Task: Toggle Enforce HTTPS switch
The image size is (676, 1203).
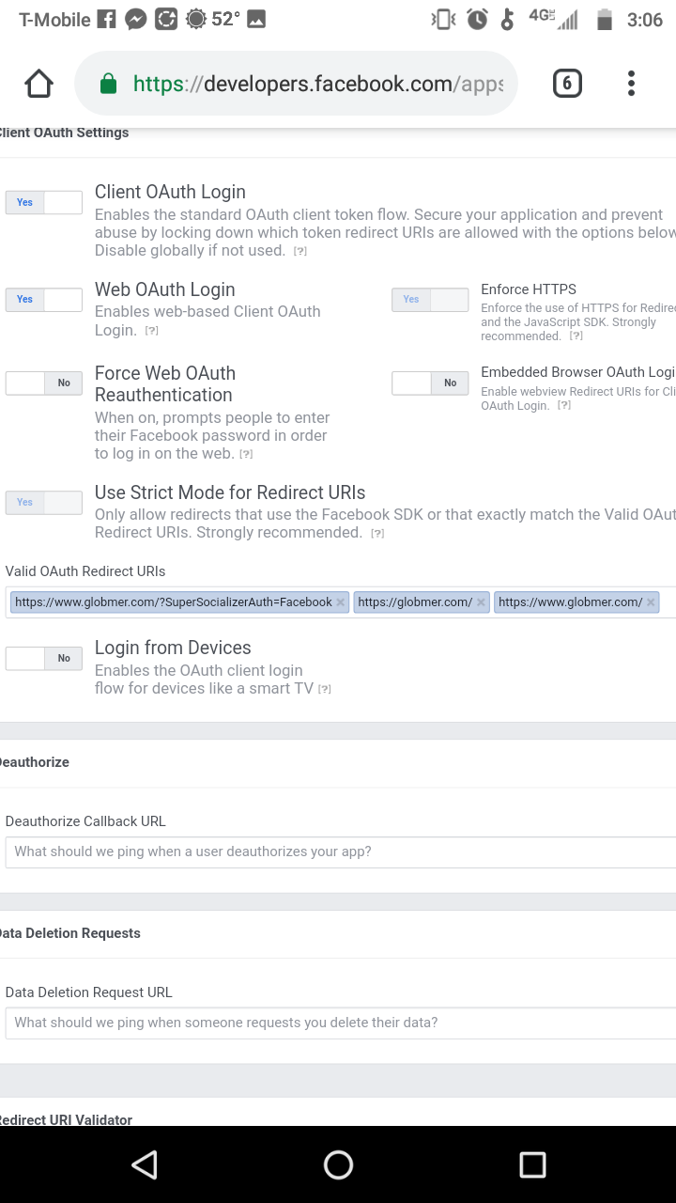Action: 430,299
